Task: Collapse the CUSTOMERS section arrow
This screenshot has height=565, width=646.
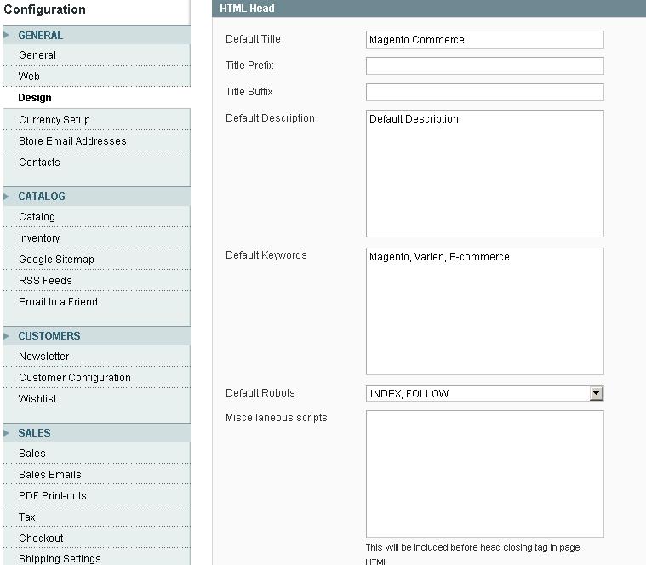Action: coord(6,336)
